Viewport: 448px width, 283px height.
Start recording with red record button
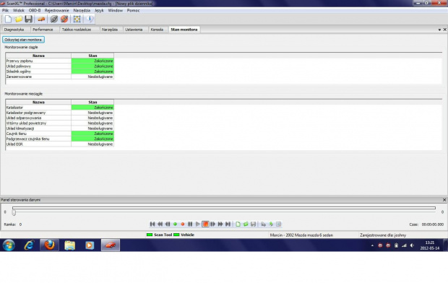point(183,225)
